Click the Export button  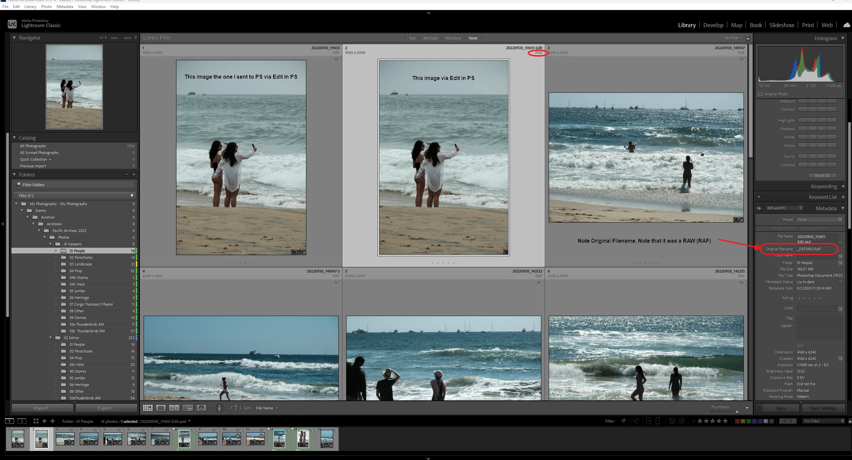point(106,408)
